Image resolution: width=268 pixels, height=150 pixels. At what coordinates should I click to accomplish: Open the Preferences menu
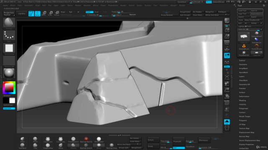tap(113, 5)
